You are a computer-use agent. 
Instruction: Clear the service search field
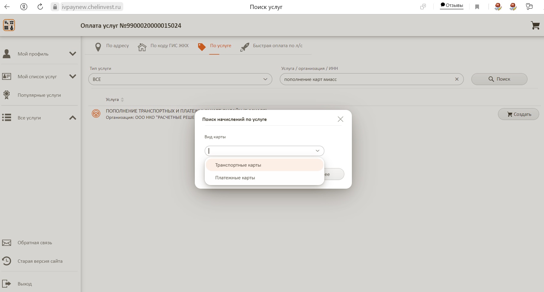[457, 79]
